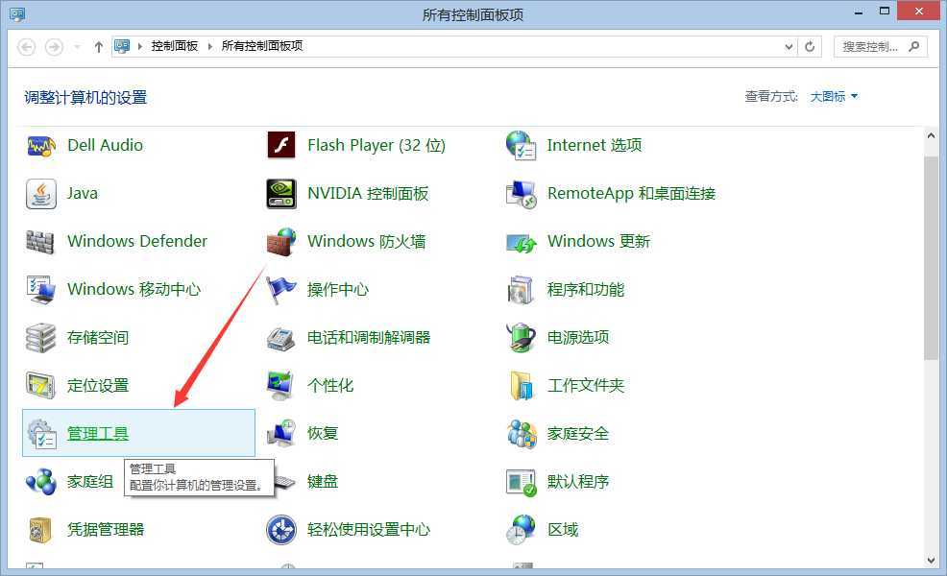This screenshot has height=576, width=947.
Task: Expand the address bar history dropdown
Action: pyautogui.click(x=789, y=46)
